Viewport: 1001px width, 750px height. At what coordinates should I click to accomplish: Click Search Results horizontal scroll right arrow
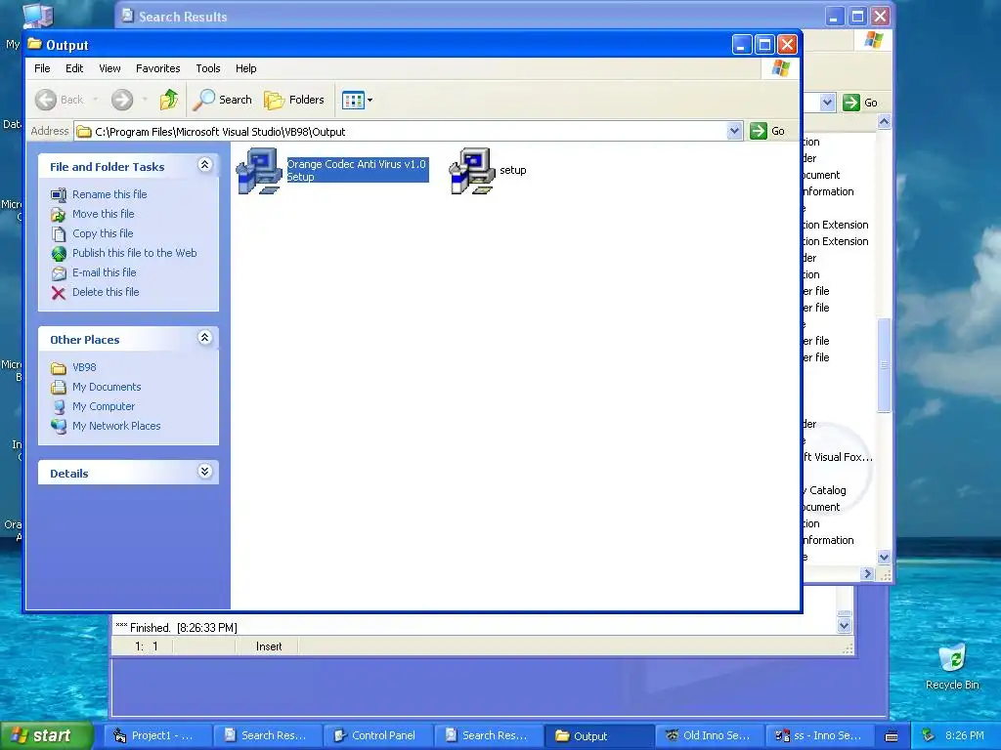pos(867,574)
